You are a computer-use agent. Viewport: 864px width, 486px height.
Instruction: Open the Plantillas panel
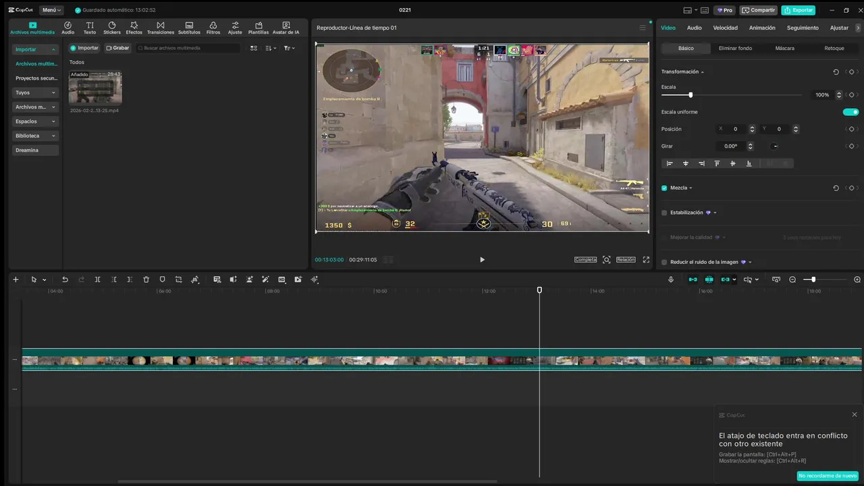pos(259,28)
